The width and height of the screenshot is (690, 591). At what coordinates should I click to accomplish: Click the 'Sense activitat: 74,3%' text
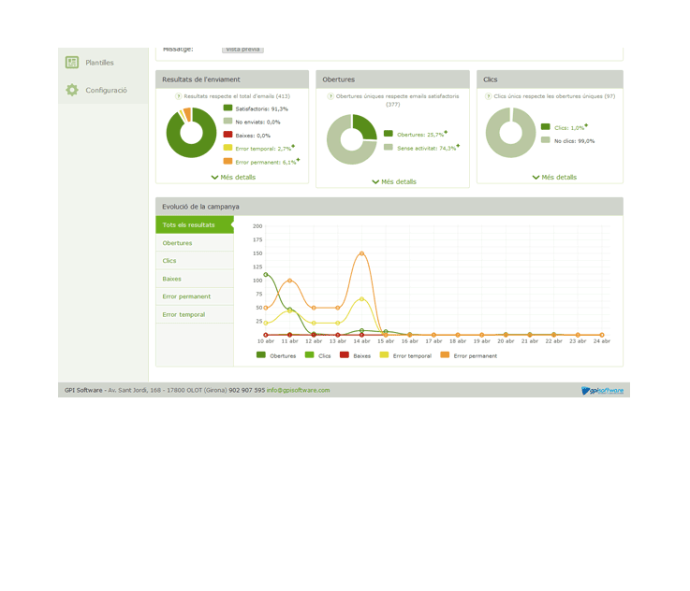click(426, 149)
